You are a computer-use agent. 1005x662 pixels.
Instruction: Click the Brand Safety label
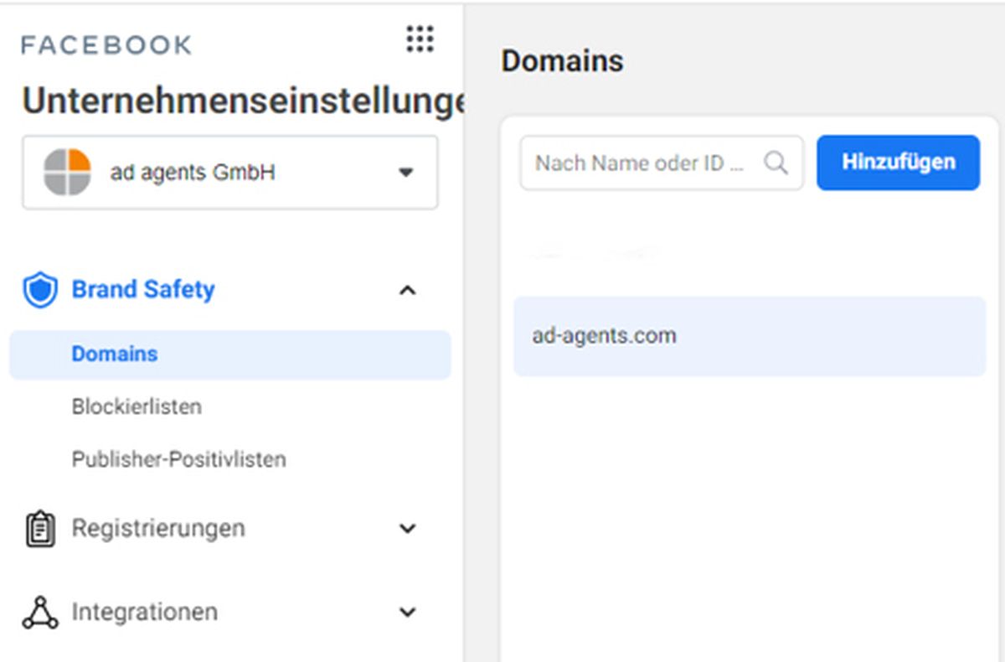click(143, 290)
